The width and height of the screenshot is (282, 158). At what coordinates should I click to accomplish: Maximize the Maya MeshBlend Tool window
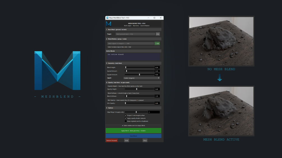[x=155, y=18]
